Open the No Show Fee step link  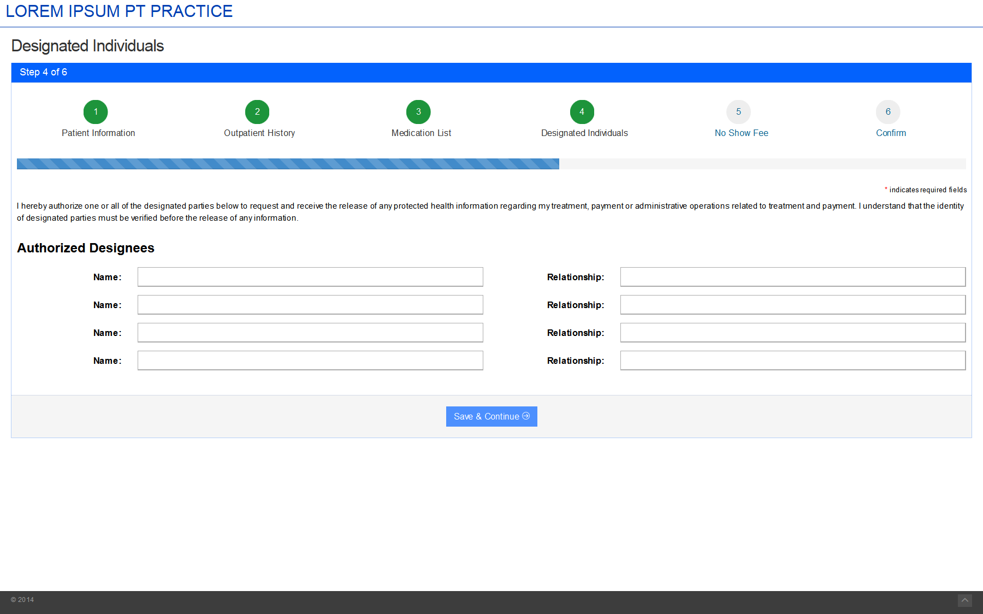(741, 133)
